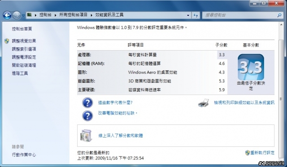The width and height of the screenshot is (287, 167).
Task: Click the 4.3 graphics subscore
Action: pyautogui.click(x=222, y=73)
